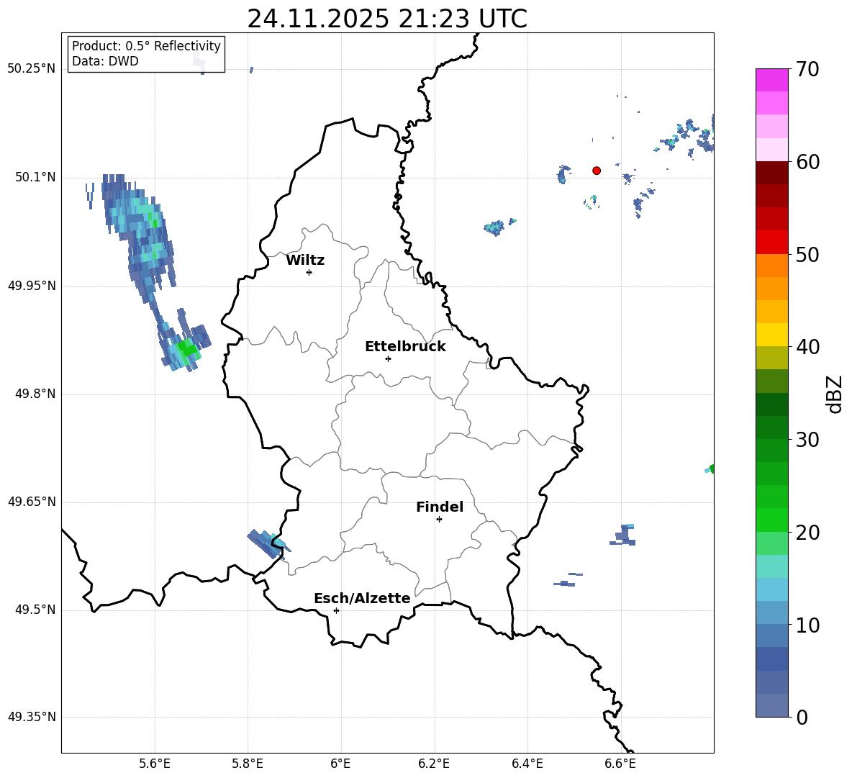Click the Wiltz station cross marker

coord(309,272)
